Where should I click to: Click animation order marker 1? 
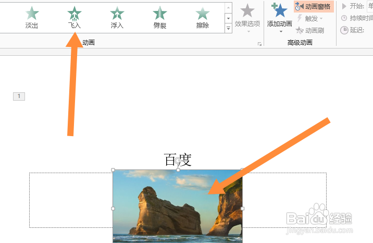click(x=19, y=96)
